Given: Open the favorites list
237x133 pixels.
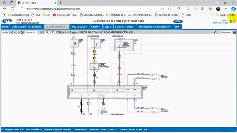Looking at the screenshot, I should (195, 9).
